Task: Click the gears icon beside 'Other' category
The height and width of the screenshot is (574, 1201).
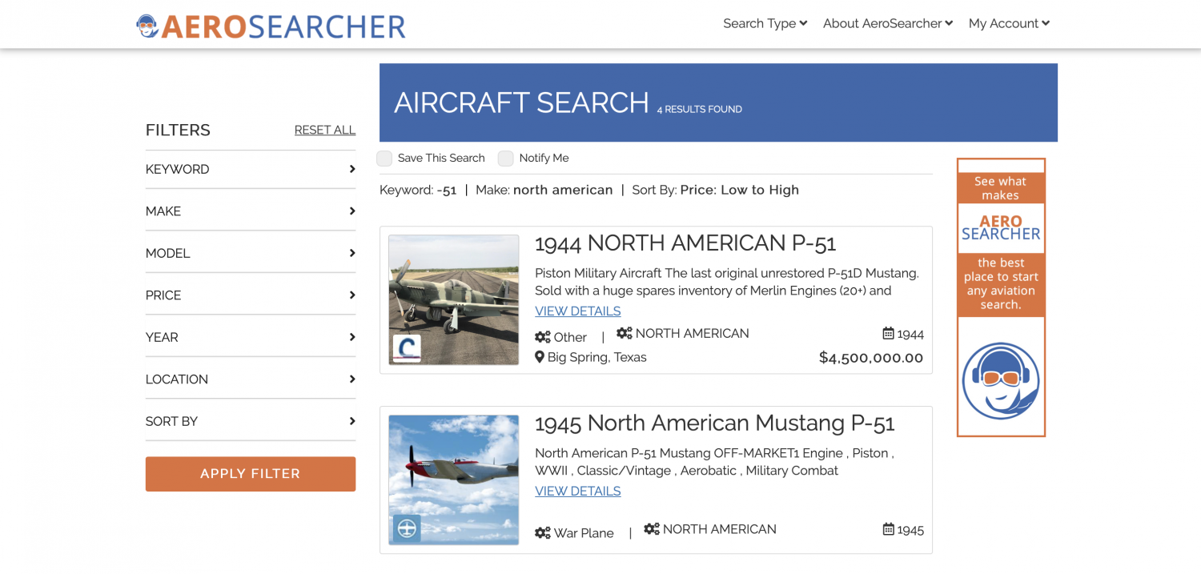Action: (x=543, y=337)
